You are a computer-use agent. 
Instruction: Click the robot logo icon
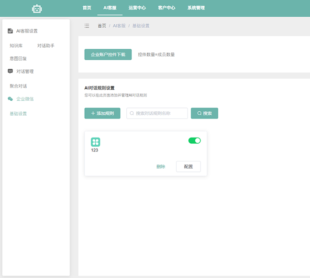[x=37, y=8]
